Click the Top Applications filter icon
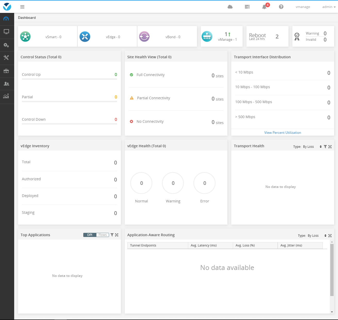This screenshot has width=338, height=320. [112, 235]
